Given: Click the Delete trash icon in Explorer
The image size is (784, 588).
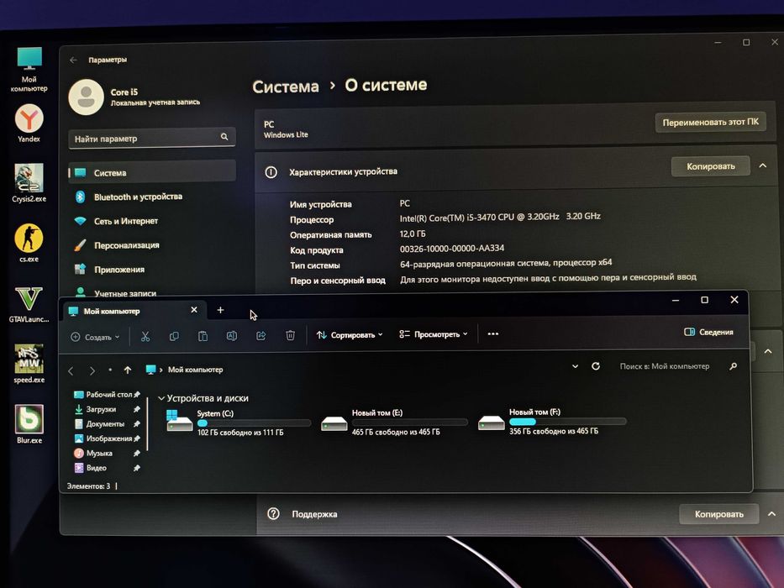Looking at the screenshot, I should (290, 335).
